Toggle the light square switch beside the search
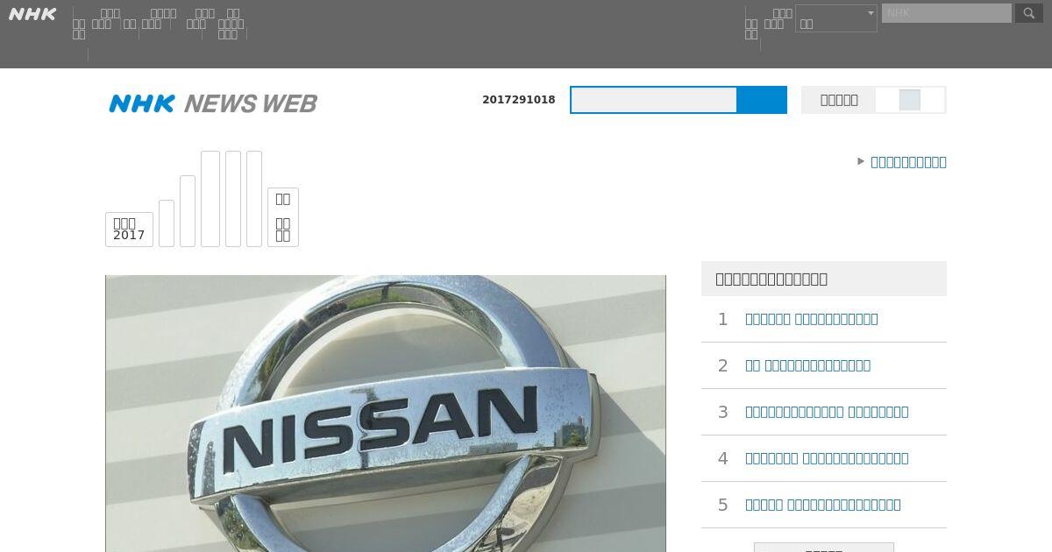 coord(910,100)
